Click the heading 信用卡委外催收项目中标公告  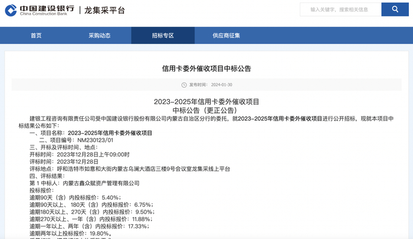click(206, 69)
